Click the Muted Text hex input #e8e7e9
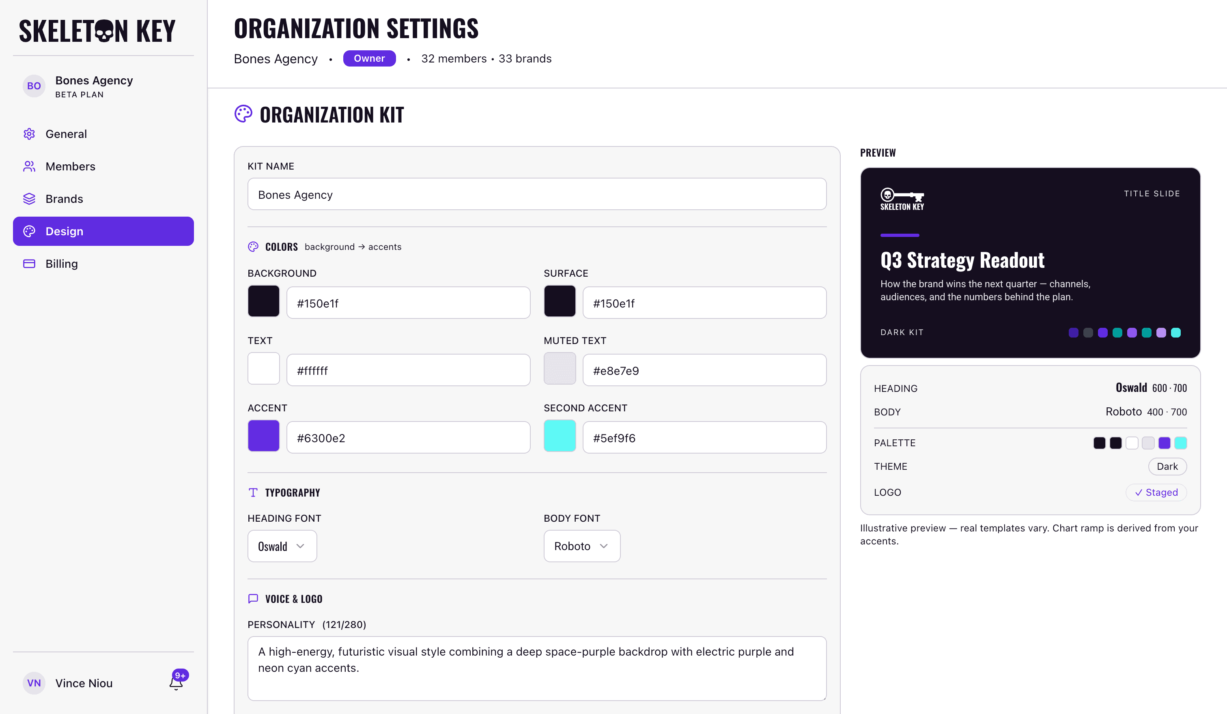 tap(704, 370)
